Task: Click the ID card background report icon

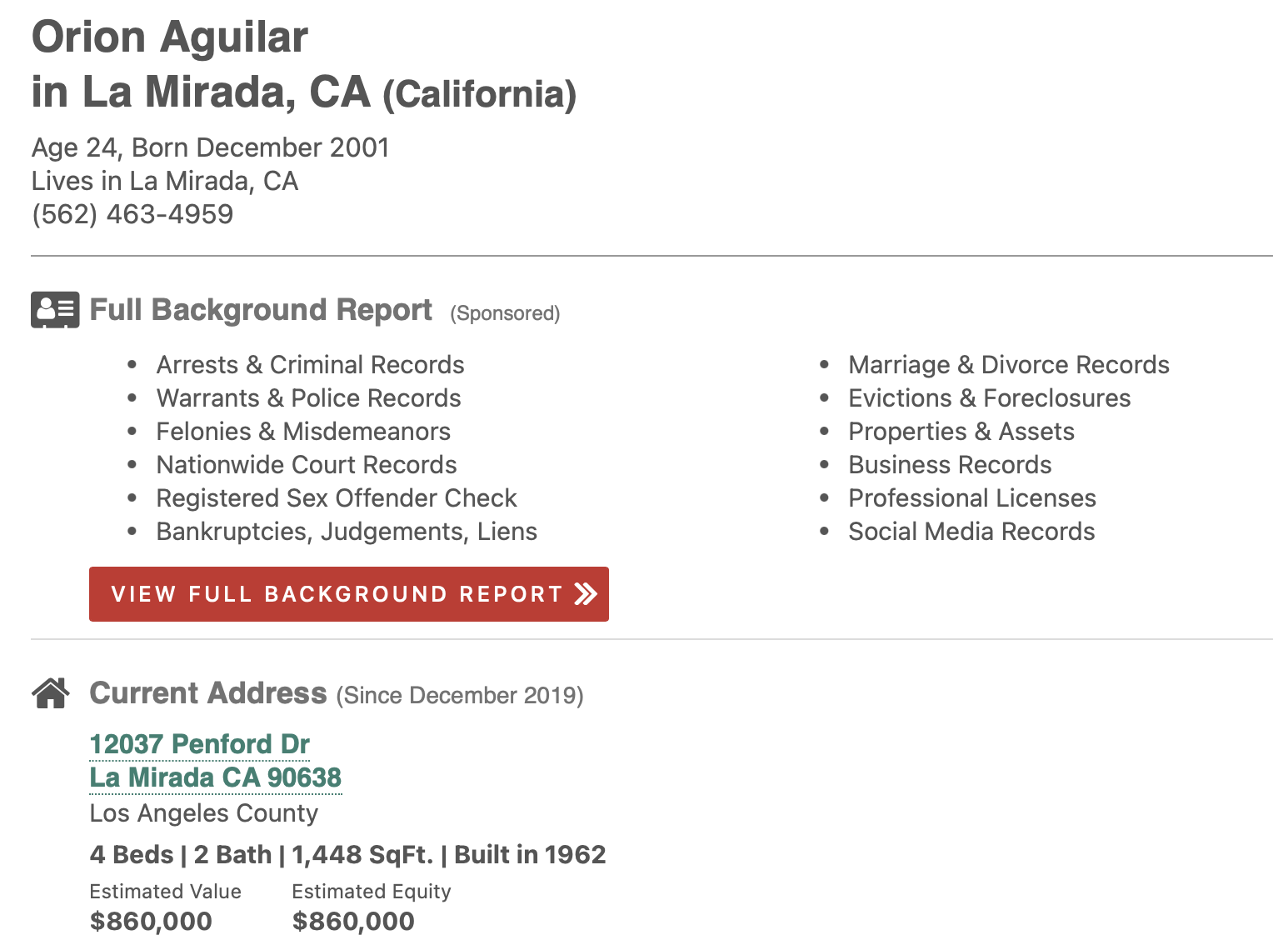Action: 55,310
